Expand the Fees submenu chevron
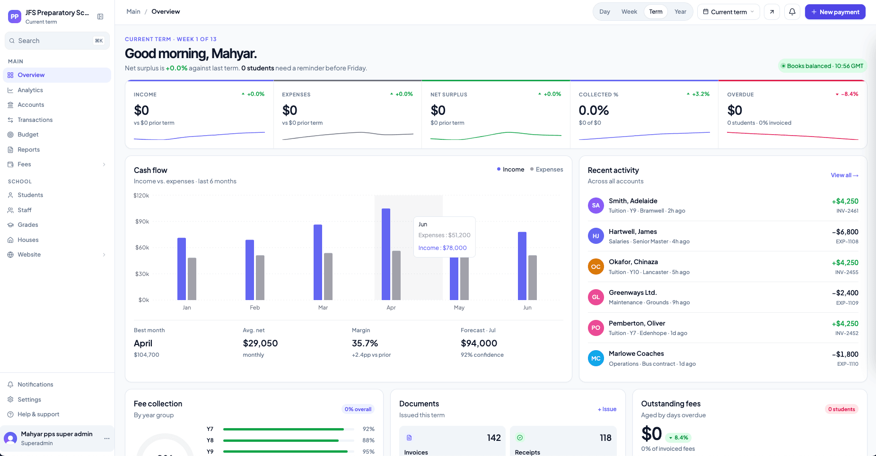Image resolution: width=876 pixels, height=456 pixels. click(x=104, y=164)
